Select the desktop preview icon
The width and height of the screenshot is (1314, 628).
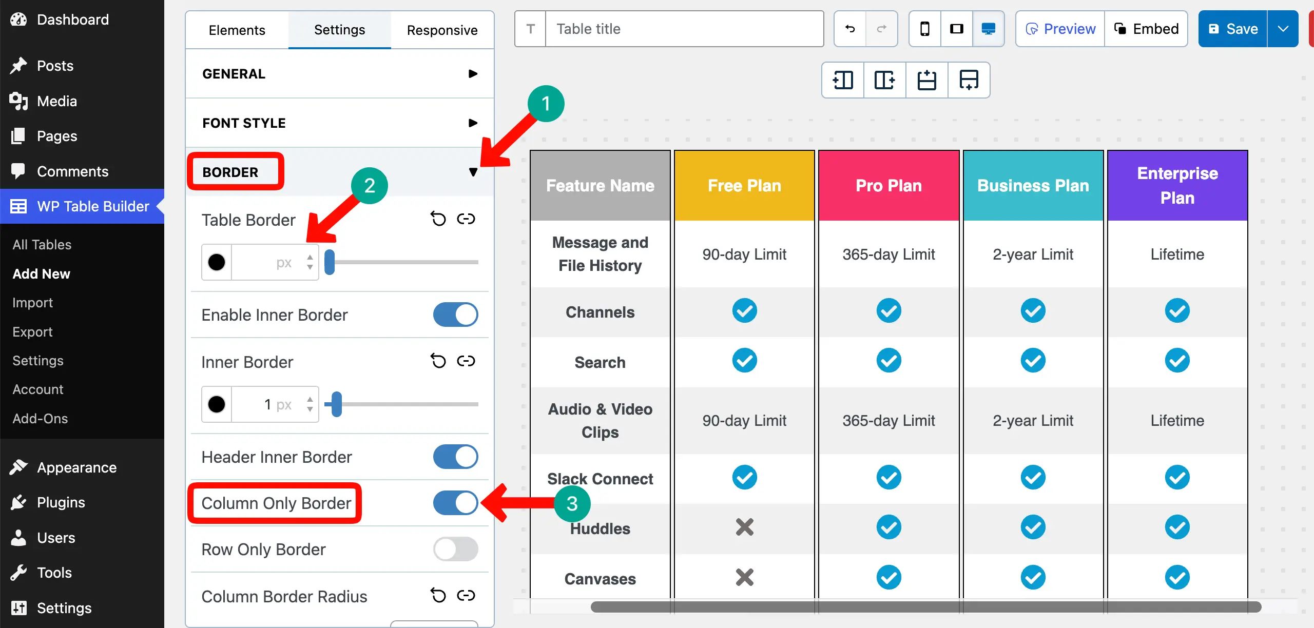988,29
